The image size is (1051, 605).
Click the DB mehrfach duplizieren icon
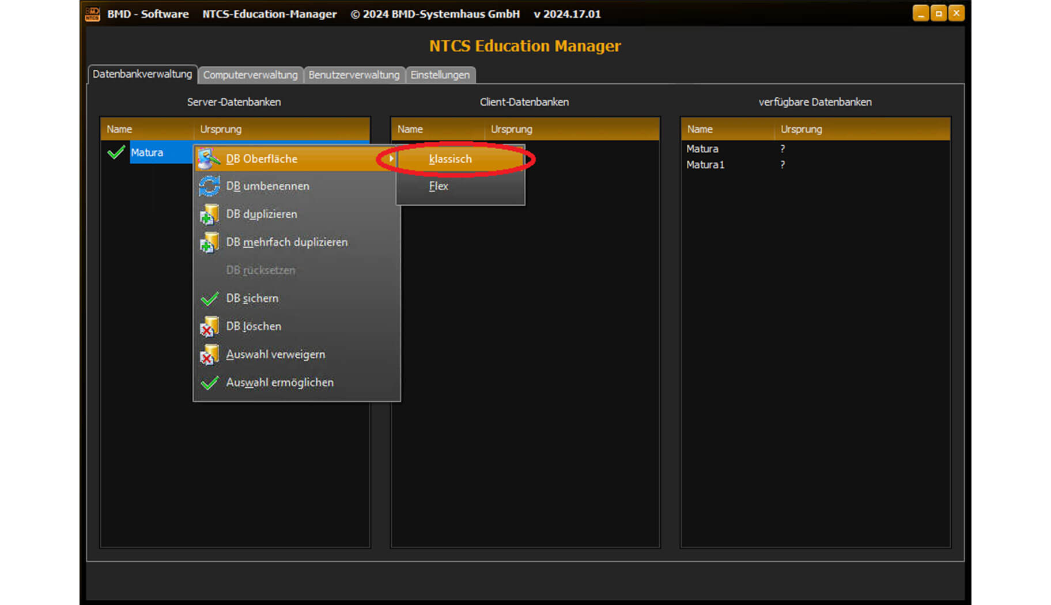coord(209,243)
